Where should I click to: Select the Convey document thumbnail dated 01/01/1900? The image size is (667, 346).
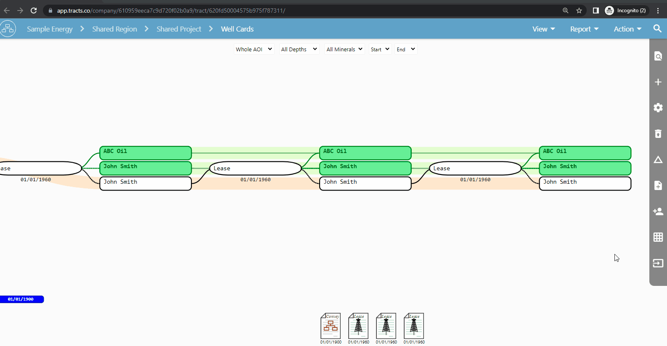click(331, 326)
